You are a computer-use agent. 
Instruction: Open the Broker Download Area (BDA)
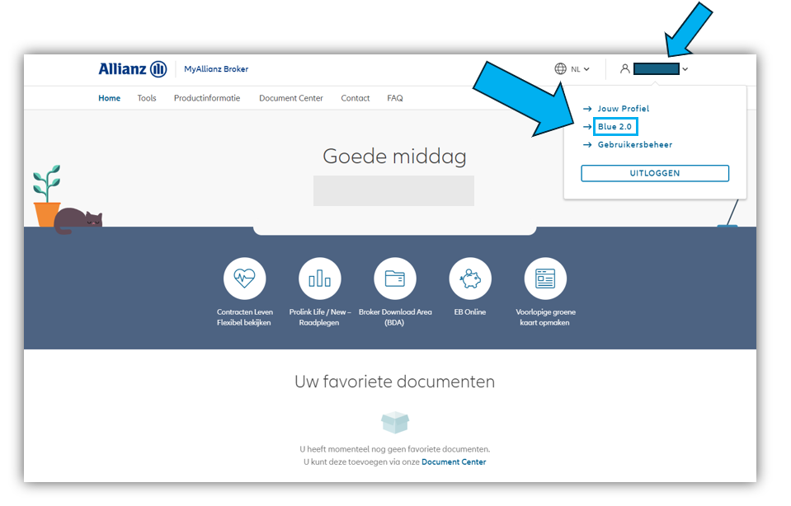pos(394,278)
